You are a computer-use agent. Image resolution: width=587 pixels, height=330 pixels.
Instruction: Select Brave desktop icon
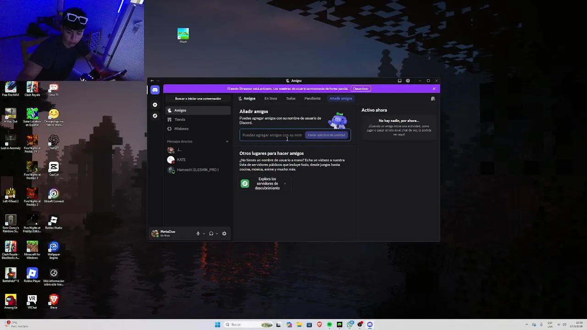tap(54, 302)
